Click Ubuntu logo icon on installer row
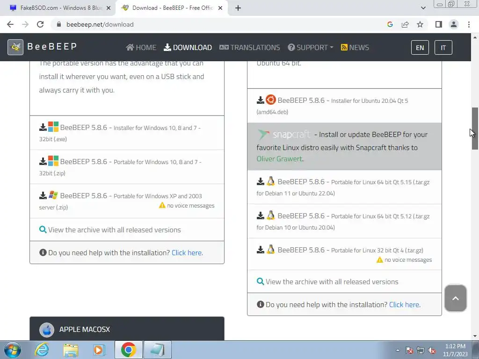This screenshot has height=359, width=479. [271, 100]
